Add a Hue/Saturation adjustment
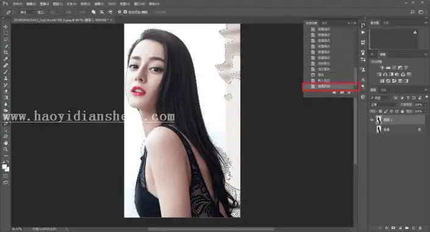Image resolution: width=430 pixels, height=232 pixels. coord(379,74)
